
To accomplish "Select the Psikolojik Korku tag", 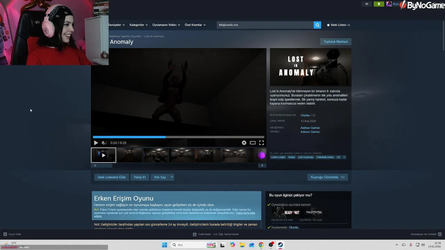I will 325,157.
